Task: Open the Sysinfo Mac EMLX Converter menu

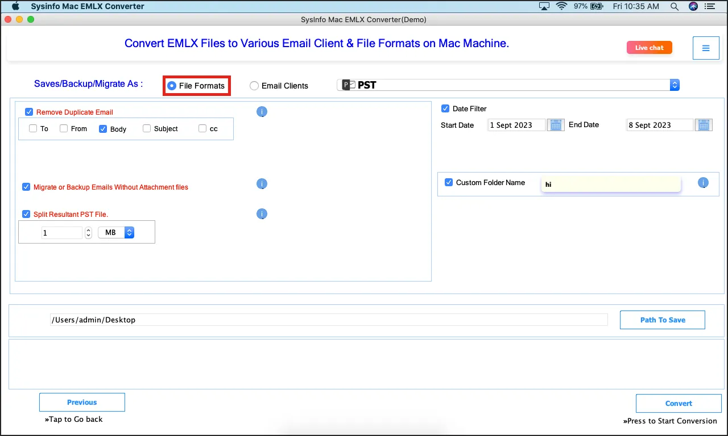Action: [88, 6]
